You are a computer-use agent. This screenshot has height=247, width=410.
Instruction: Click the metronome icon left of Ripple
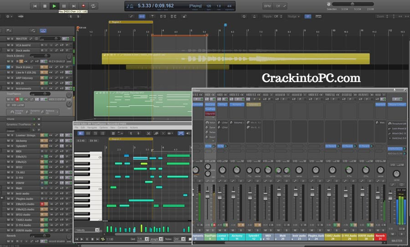[254, 16]
